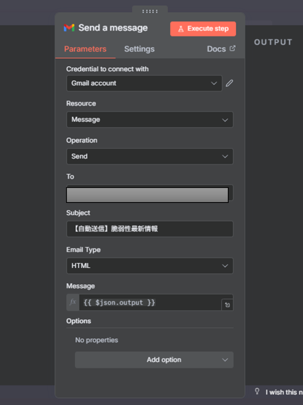
Task: Expand the Email Type dropdown showing HTML
Action: [x=150, y=266]
